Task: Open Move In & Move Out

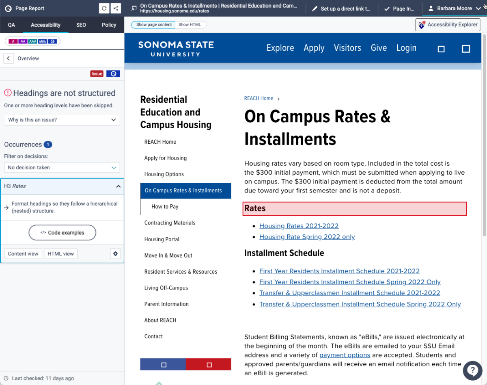Action: pyautogui.click(x=168, y=255)
